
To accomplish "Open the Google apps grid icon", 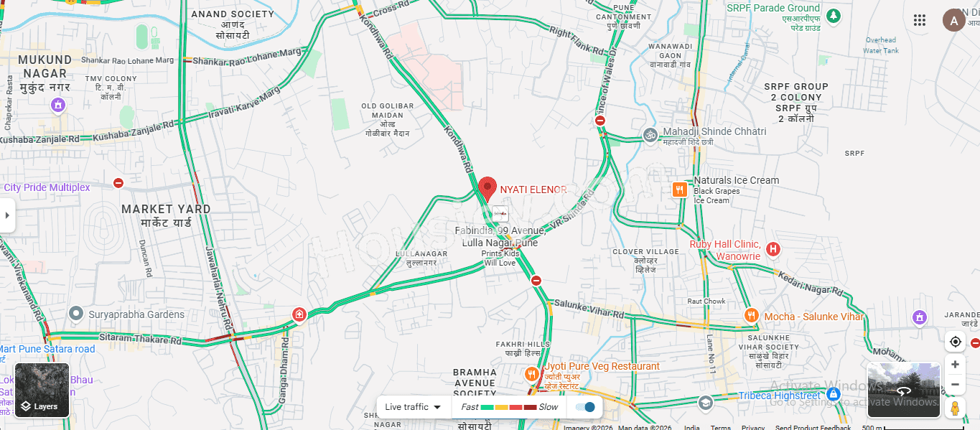I will coord(920,20).
